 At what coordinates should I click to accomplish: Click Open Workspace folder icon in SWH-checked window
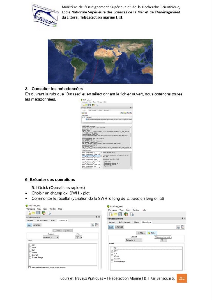coord(115,214)
